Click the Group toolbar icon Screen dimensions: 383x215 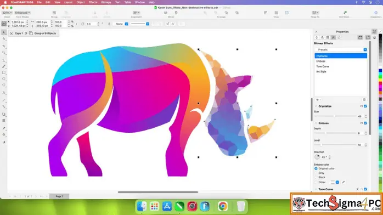(54, 13)
